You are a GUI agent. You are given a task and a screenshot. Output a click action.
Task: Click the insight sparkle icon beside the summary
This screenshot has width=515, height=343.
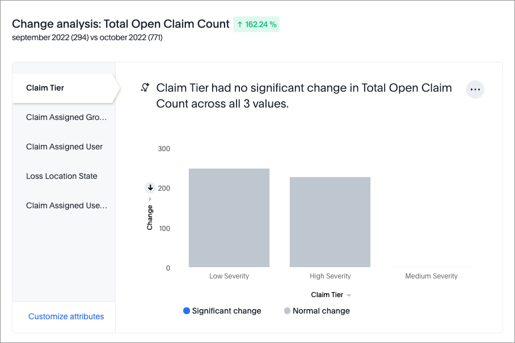pyautogui.click(x=145, y=87)
